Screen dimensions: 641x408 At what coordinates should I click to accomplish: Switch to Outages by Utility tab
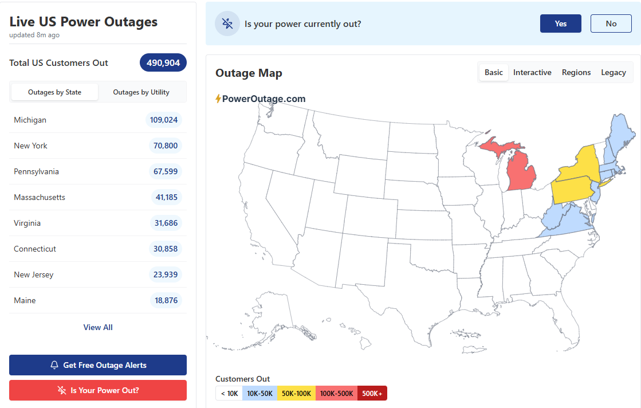pos(141,92)
